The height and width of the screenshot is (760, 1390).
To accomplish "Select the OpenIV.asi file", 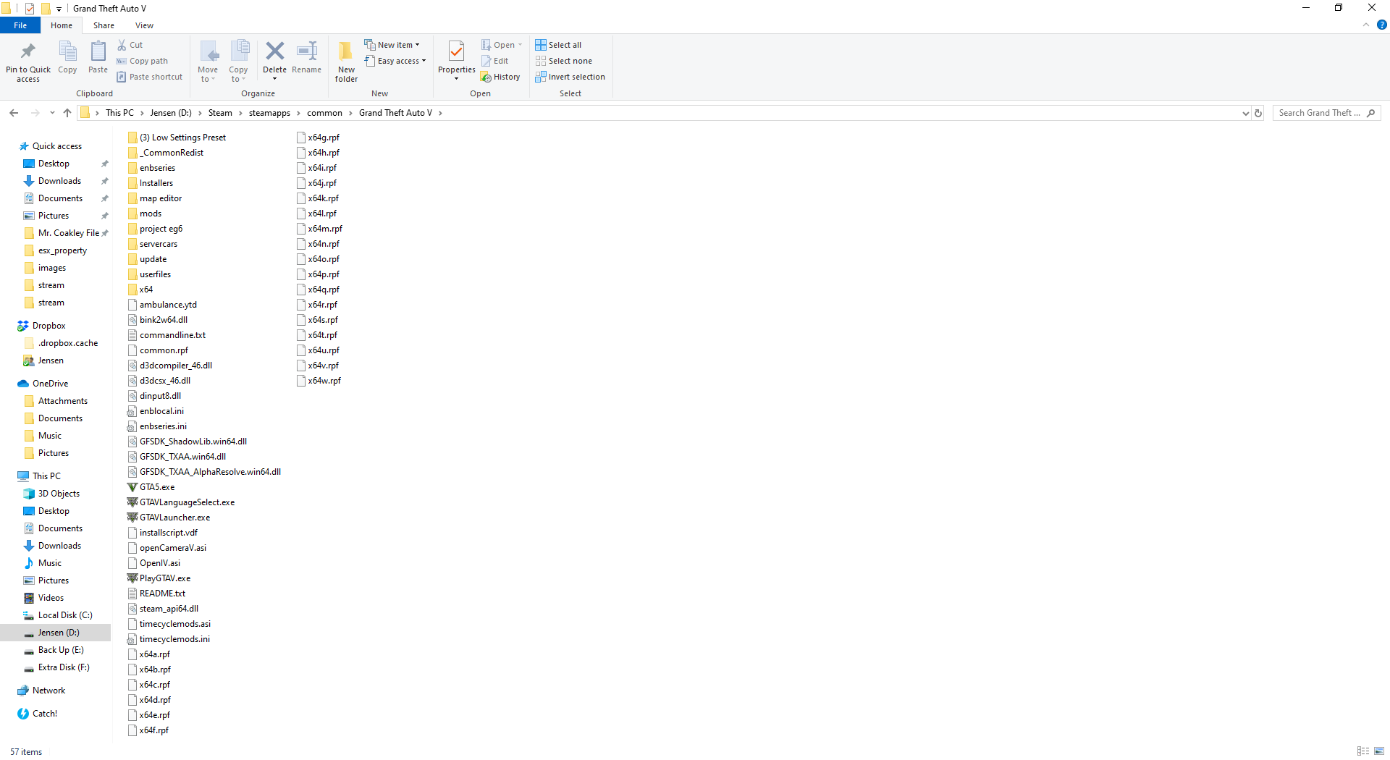I will [x=160, y=563].
